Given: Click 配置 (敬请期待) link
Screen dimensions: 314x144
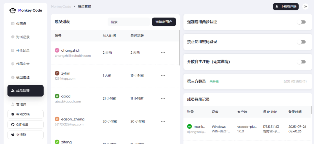Looking at the screenshot, I should (x=295, y=82).
